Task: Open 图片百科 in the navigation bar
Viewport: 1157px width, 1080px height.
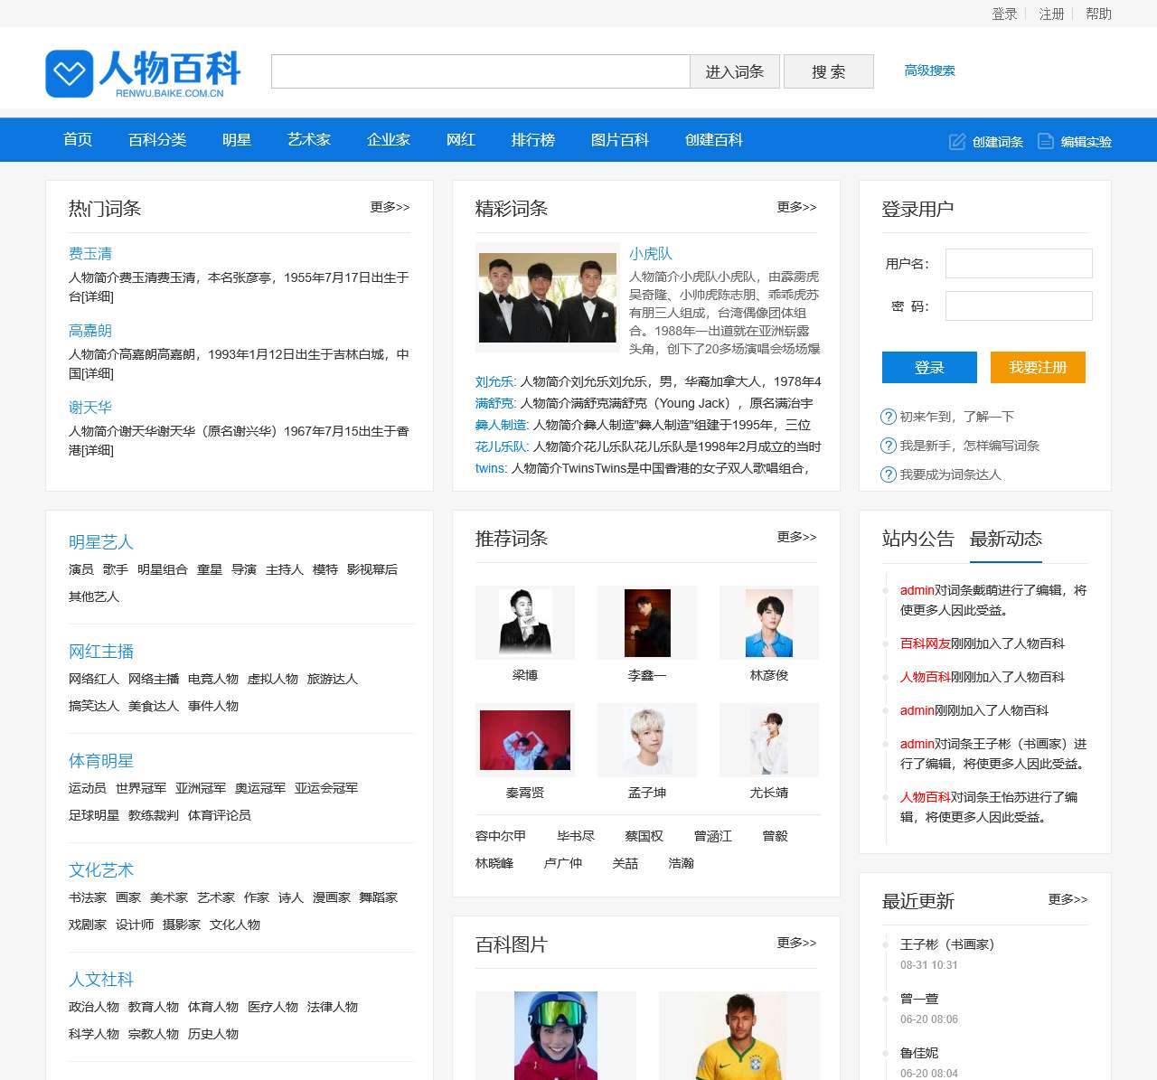Action: click(x=619, y=140)
